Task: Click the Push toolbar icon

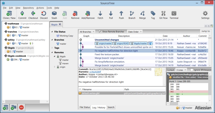Action: pos(121,15)
